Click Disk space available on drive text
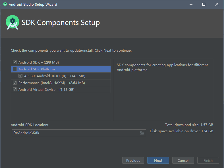Screen dimensions: 224x168 coord(181,131)
